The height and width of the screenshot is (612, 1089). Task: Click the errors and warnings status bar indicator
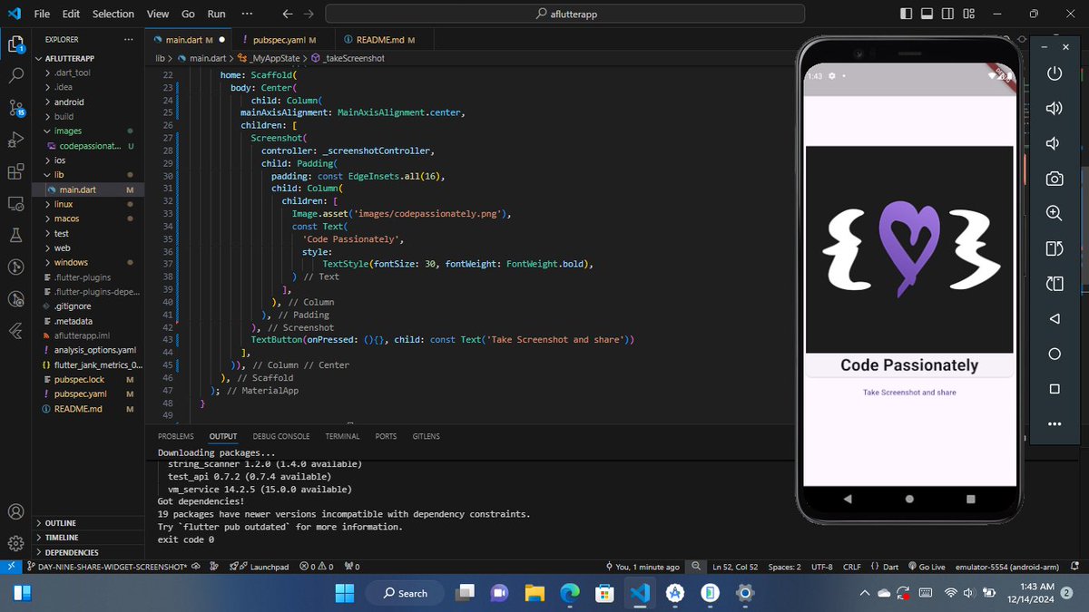(x=318, y=567)
